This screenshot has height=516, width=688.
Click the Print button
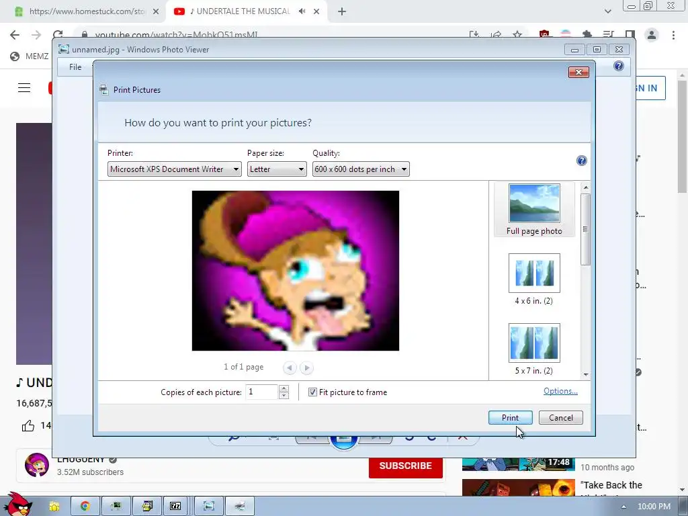pos(511,418)
